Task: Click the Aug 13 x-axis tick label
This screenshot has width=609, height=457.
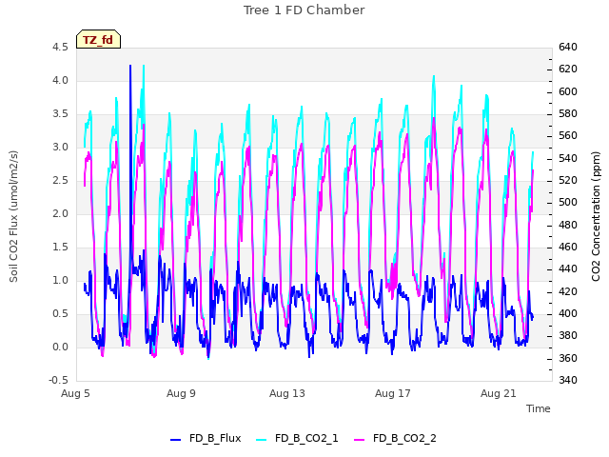Action: [287, 393]
